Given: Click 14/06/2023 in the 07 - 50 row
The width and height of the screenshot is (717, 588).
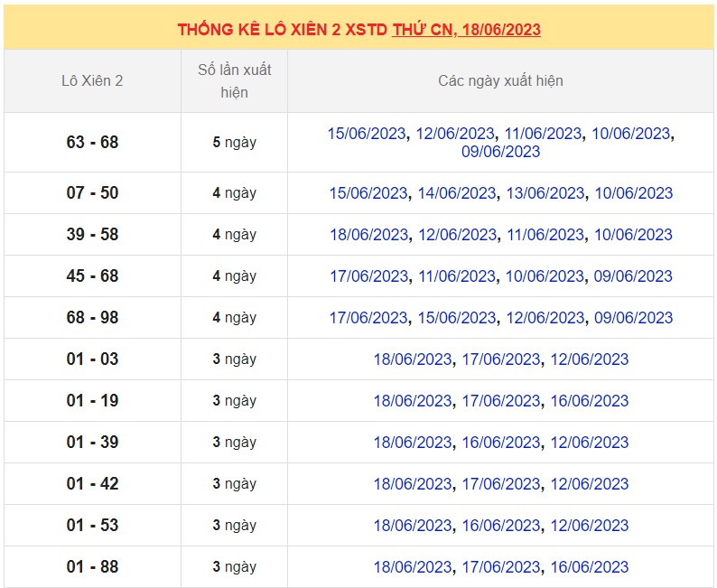Looking at the screenshot, I should click(457, 193).
